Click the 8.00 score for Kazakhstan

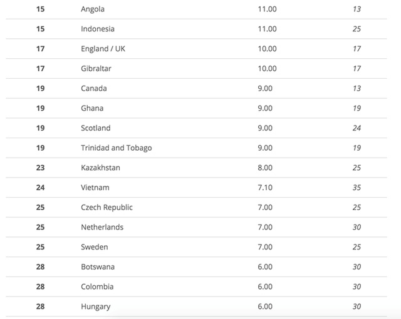[265, 168]
